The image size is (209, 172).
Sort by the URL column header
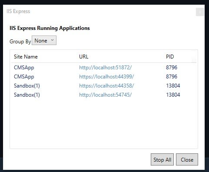click(x=84, y=57)
